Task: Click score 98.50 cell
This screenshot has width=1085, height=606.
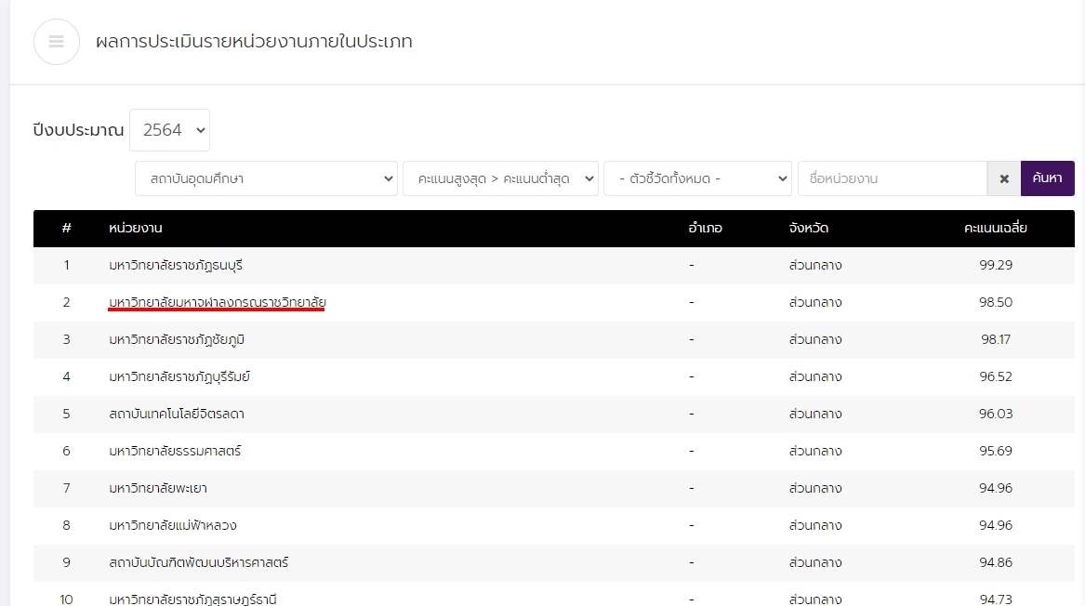Action: (x=996, y=302)
